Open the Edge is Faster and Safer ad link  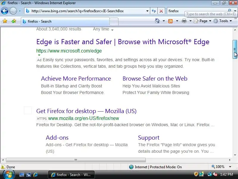tap(123, 42)
